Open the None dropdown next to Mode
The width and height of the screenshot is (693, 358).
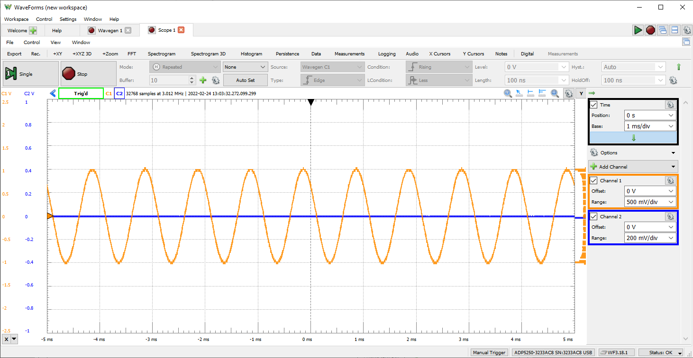pos(245,67)
